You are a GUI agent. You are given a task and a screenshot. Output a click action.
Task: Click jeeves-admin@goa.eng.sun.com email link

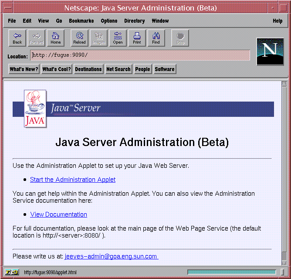point(112,256)
